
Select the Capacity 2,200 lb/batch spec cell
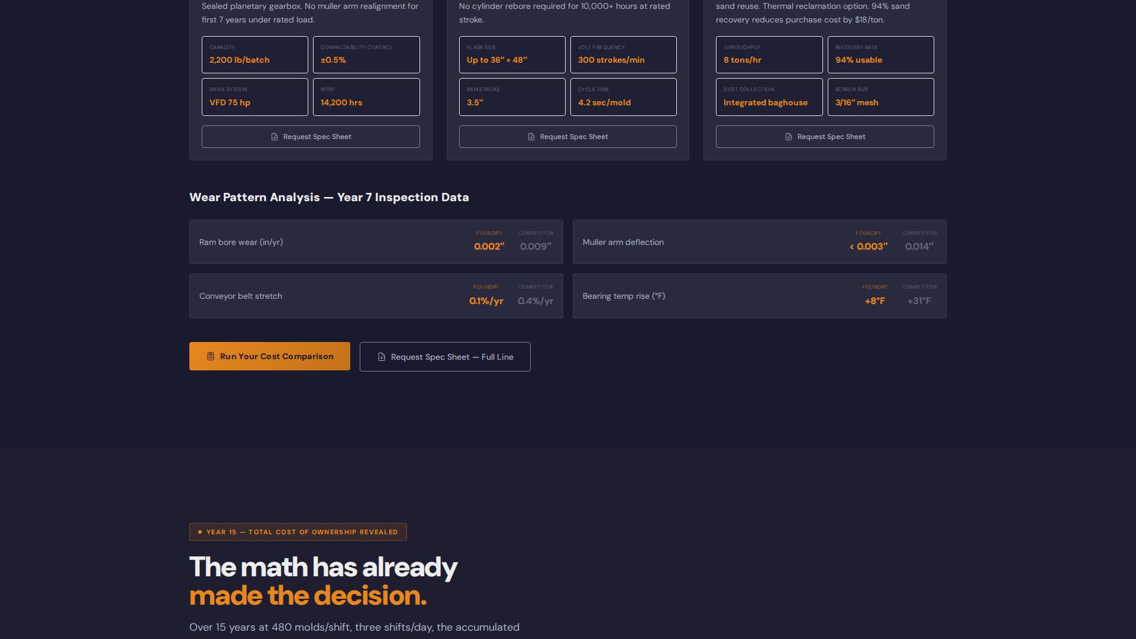pyautogui.click(x=254, y=54)
